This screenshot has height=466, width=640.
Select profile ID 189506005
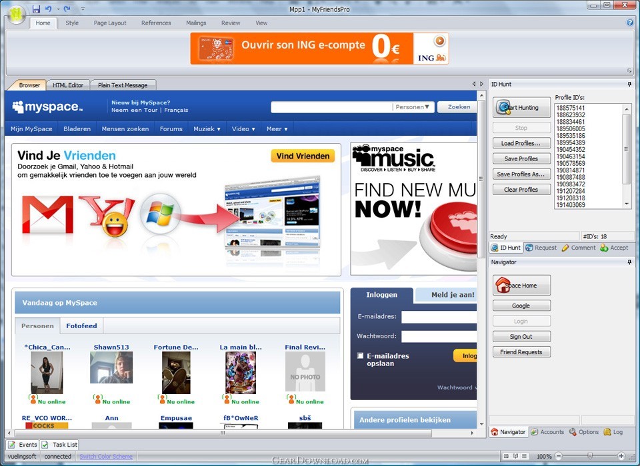coord(571,128)
